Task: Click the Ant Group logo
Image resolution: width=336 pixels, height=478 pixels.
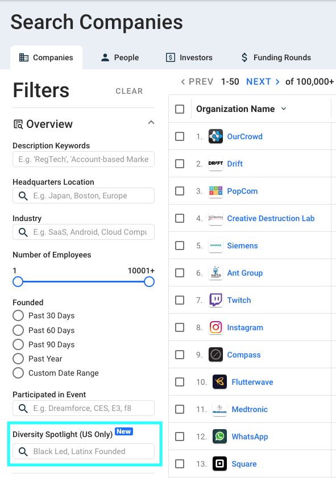Action: point(215,273)
